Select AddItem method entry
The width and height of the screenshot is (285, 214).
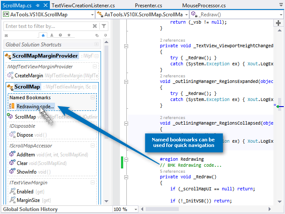click(26, 155)
